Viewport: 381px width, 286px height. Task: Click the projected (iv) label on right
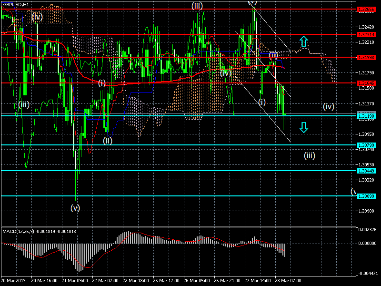click(329, 106)
